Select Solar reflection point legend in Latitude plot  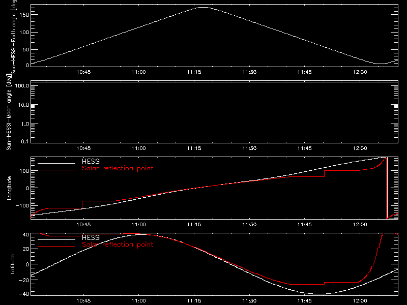tap(118, 245)
